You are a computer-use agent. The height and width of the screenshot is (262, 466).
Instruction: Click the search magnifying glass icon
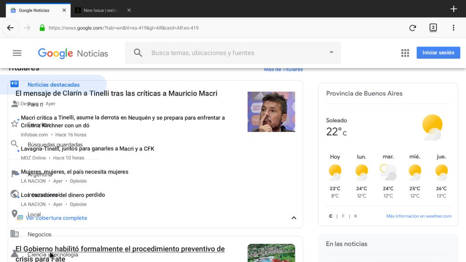coord(138,53)
